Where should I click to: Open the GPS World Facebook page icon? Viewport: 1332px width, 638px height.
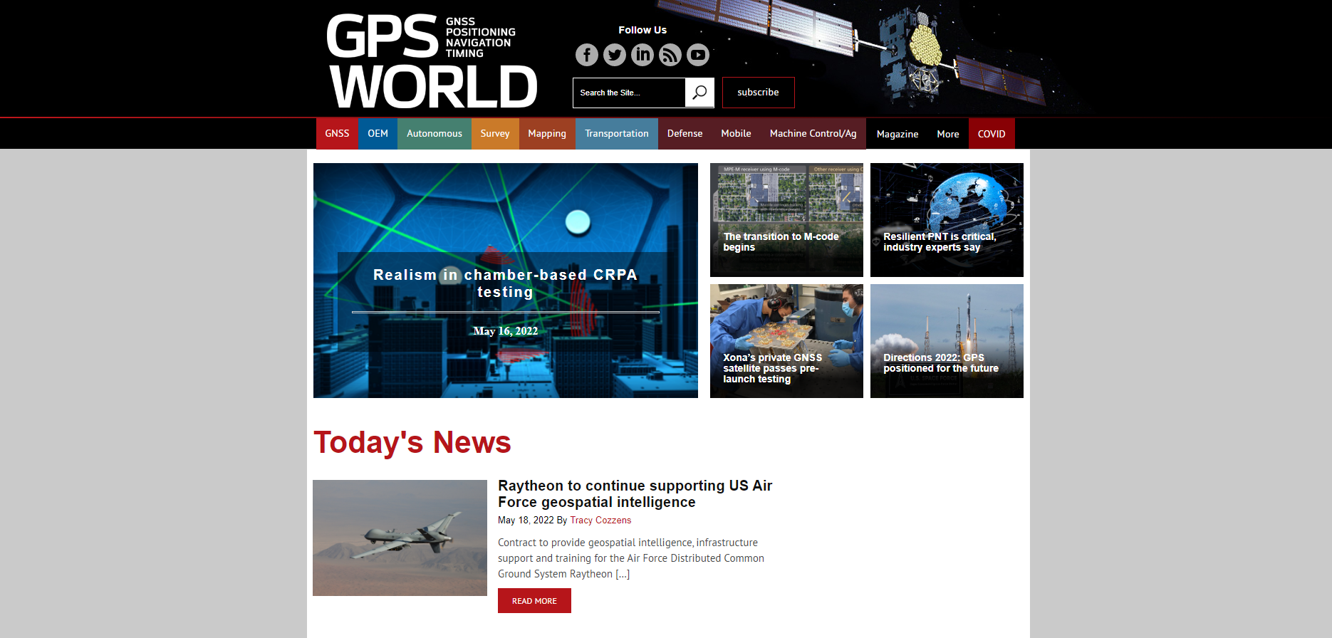tap(586, 55)
